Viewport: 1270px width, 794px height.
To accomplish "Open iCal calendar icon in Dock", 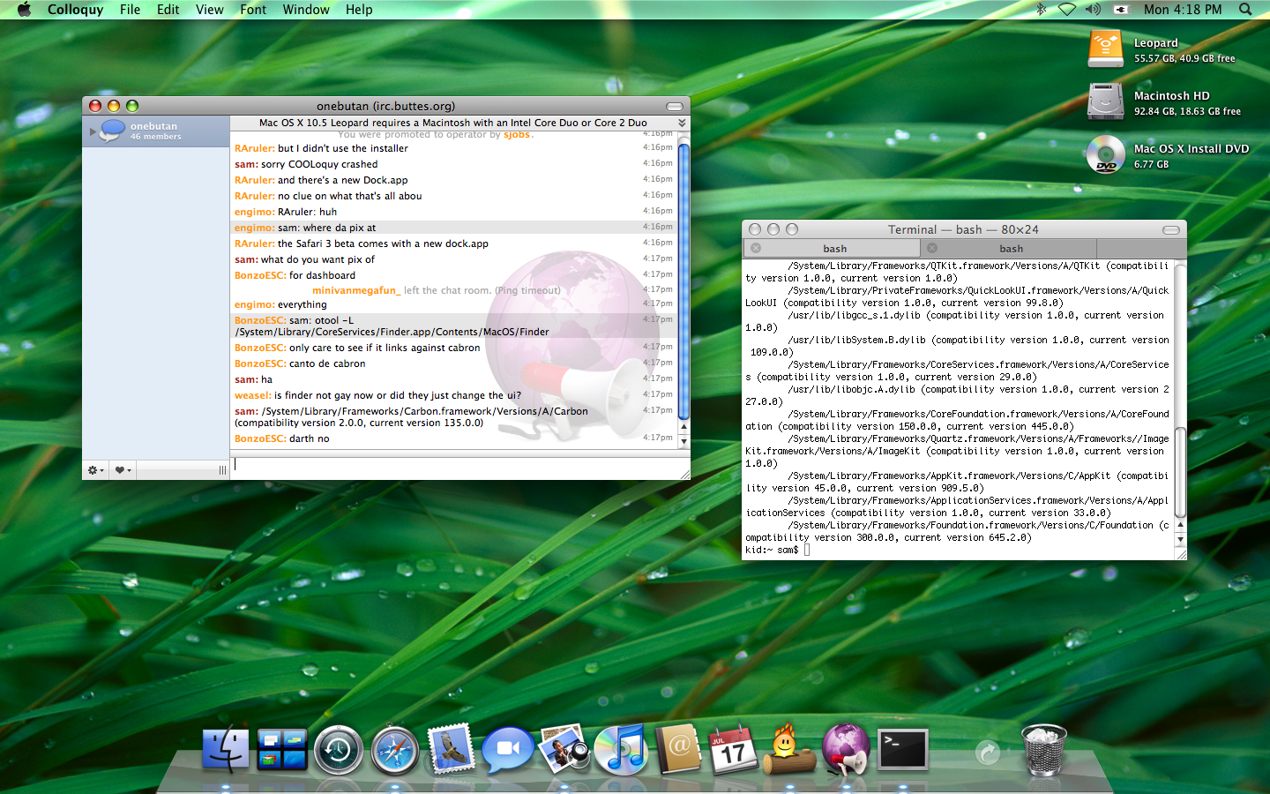I will tap(733, 748).
